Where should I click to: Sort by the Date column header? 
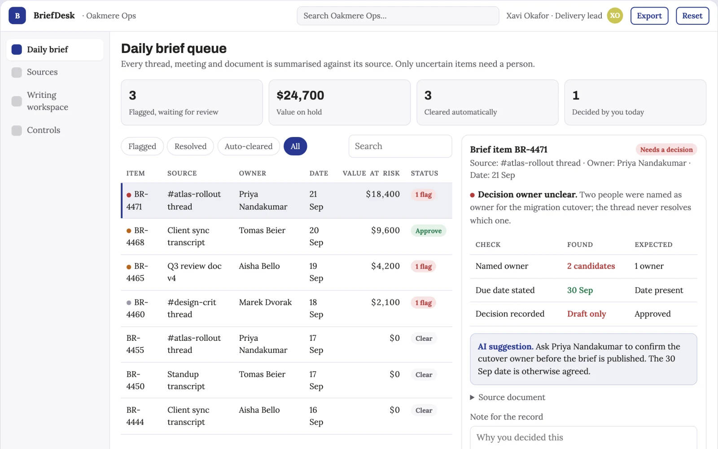319,173
